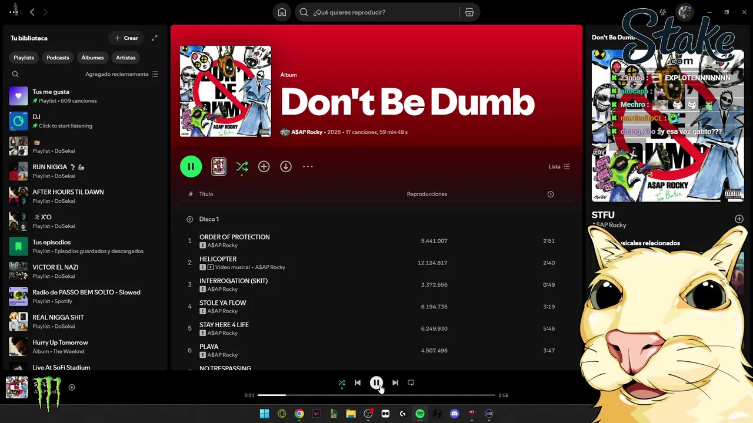Open STFU song title in right panel
Viewport: 753px width, 423px height.
(x=603, y=215)
